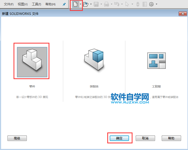Expand the Print dropdown arrow
Viewport: 188px width, 150px height.
112,4
